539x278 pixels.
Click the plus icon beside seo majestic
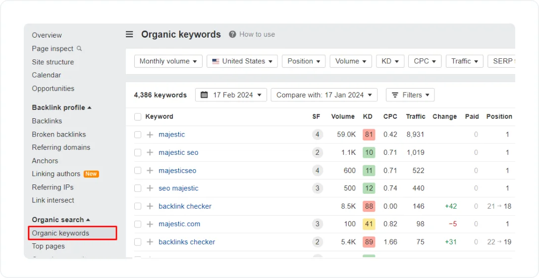click(x=150, y=188)
